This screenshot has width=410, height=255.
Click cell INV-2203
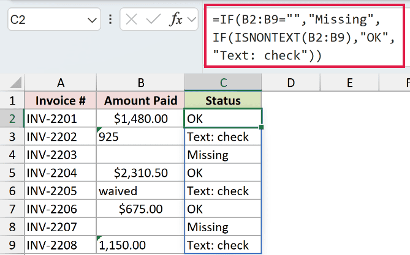(x=61, y=155)
